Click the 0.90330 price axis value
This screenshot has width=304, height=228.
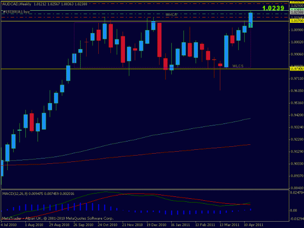[x=297, y=164]
